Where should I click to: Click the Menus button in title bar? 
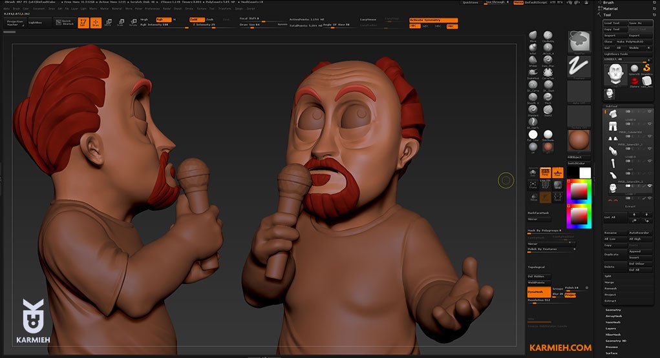pos(518,3)
